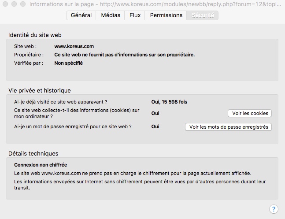Select the Sécurité tab
The image size is (285, 219).
click(202, 15)
